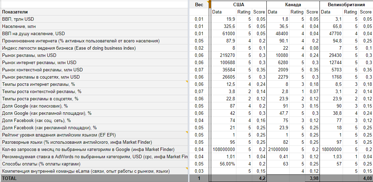Select the 'Вес' column header cell
Image resolution: width=373 pixels, height=182 pixels.
coord(199,4)
